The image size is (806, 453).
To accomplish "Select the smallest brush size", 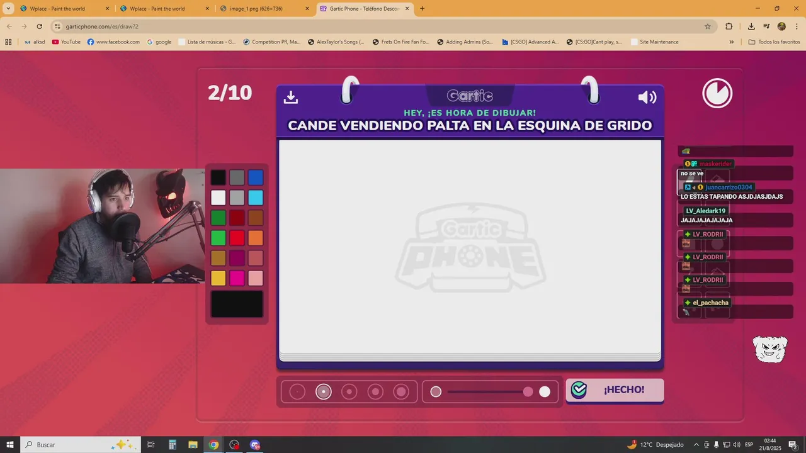I will (297, 392).
